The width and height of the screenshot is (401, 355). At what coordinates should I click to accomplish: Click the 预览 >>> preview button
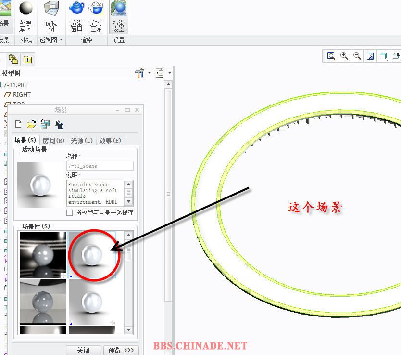121,350
